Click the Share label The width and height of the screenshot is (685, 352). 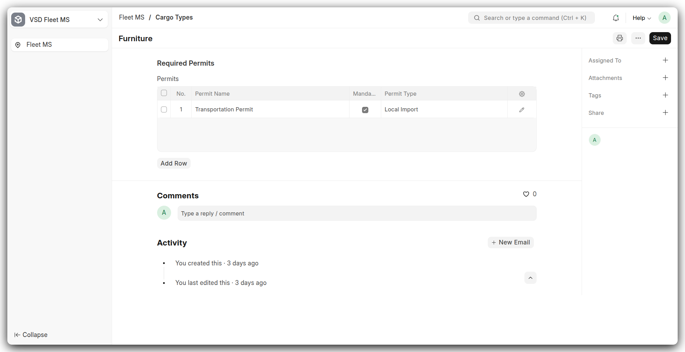596,113
